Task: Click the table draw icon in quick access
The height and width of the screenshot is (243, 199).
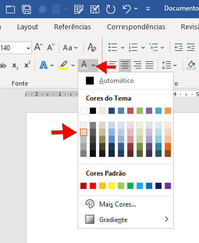Action: (78, 9)
